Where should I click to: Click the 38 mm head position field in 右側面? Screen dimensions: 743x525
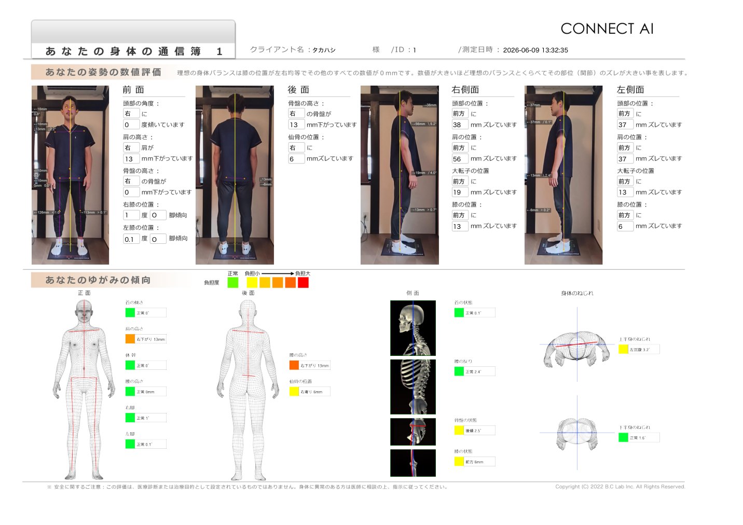tap(460, 125)
